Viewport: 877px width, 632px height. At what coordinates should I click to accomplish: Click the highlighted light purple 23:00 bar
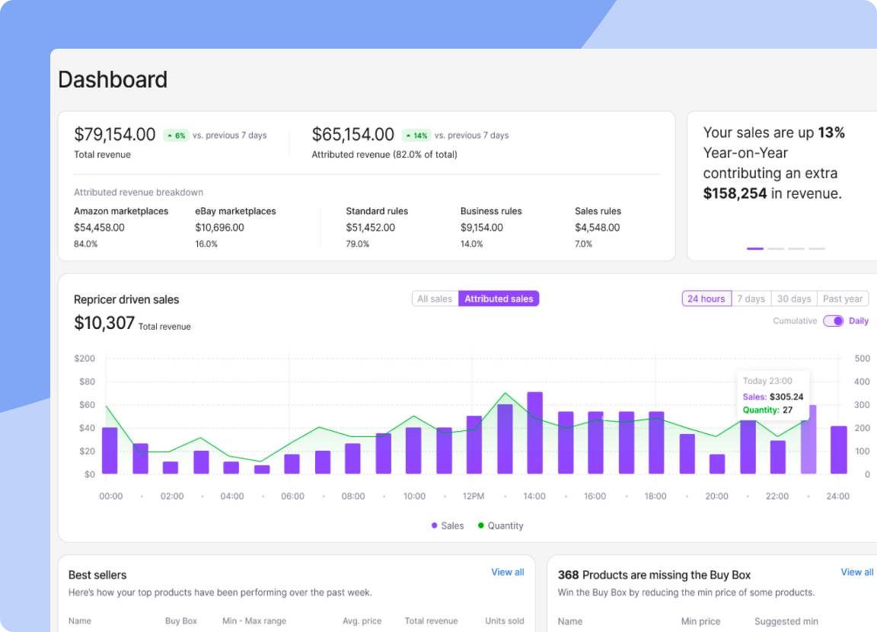[808, 439]
